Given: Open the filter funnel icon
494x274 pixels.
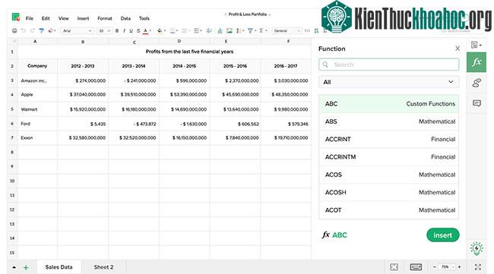Looking at the screenshot, I should pos(250,31).
